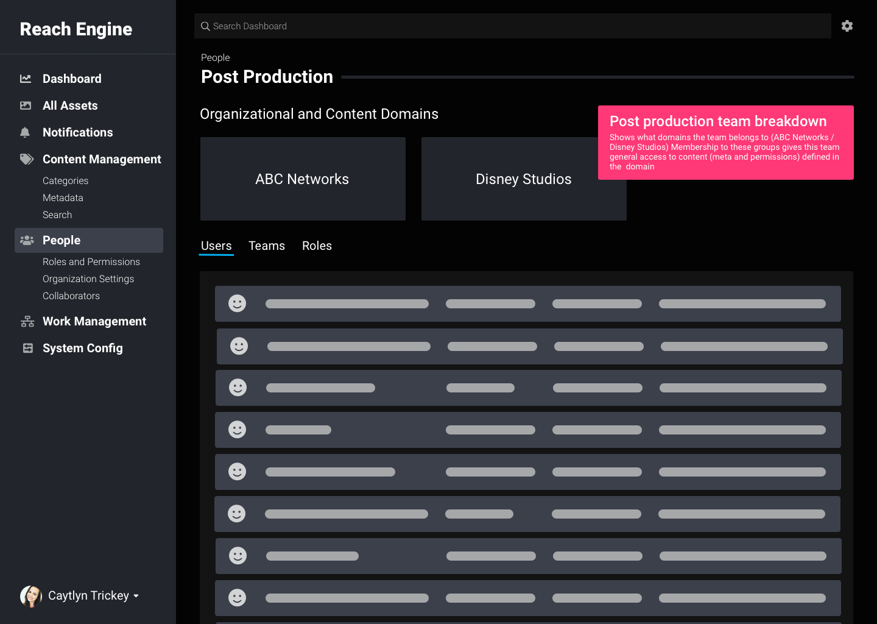Open the Notifications section
This screenshot has width=877, height=624.
point(78,132)
